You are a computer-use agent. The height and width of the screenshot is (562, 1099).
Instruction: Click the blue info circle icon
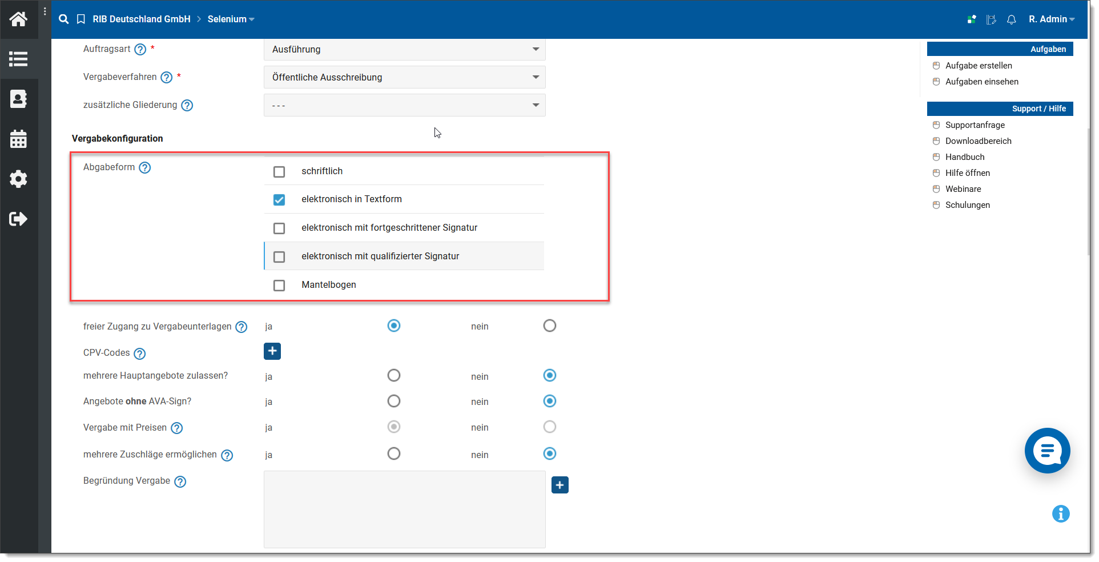tap(1061, 513)
